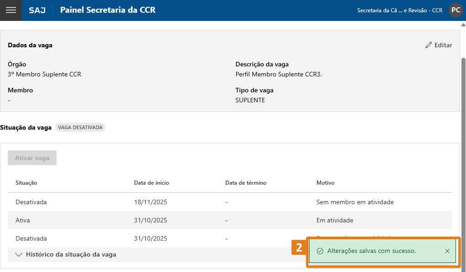Open the hamburger navigation menu
This screenshot has width=466, height=272.
(10, 10)
